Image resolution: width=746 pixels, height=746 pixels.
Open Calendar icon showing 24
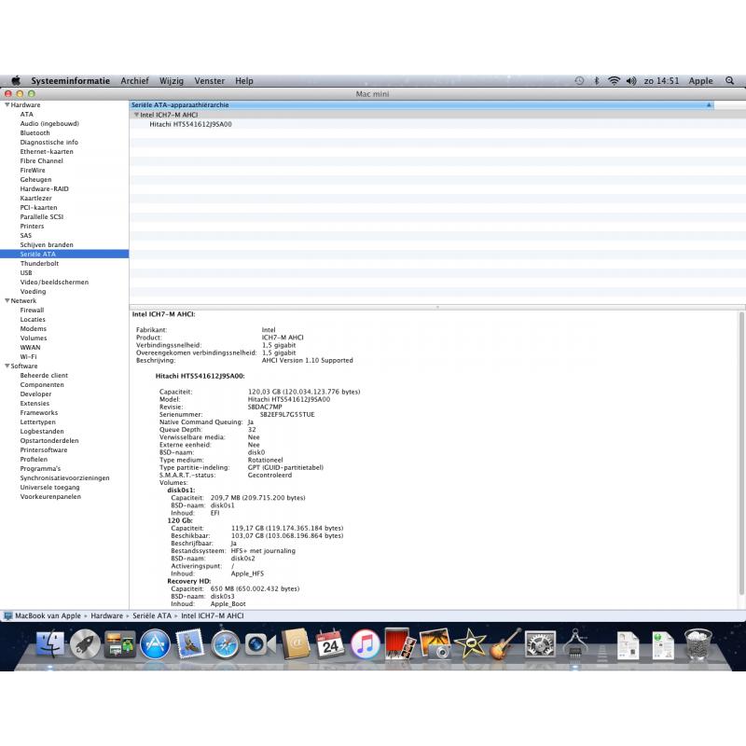(330, 644)
